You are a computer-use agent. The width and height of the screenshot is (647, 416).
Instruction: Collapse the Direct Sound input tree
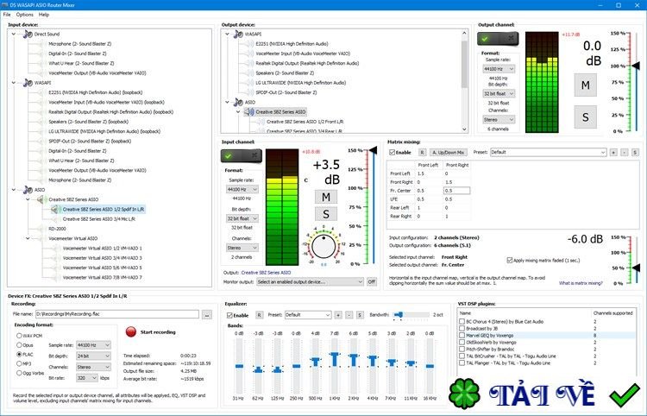pos(14,34)
